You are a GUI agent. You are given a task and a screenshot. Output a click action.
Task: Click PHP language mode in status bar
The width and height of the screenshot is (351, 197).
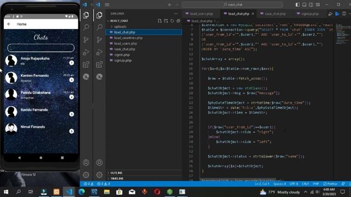point(316,184)
